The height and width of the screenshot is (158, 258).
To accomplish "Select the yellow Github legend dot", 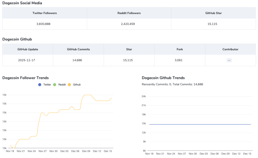I will point(69,85).
